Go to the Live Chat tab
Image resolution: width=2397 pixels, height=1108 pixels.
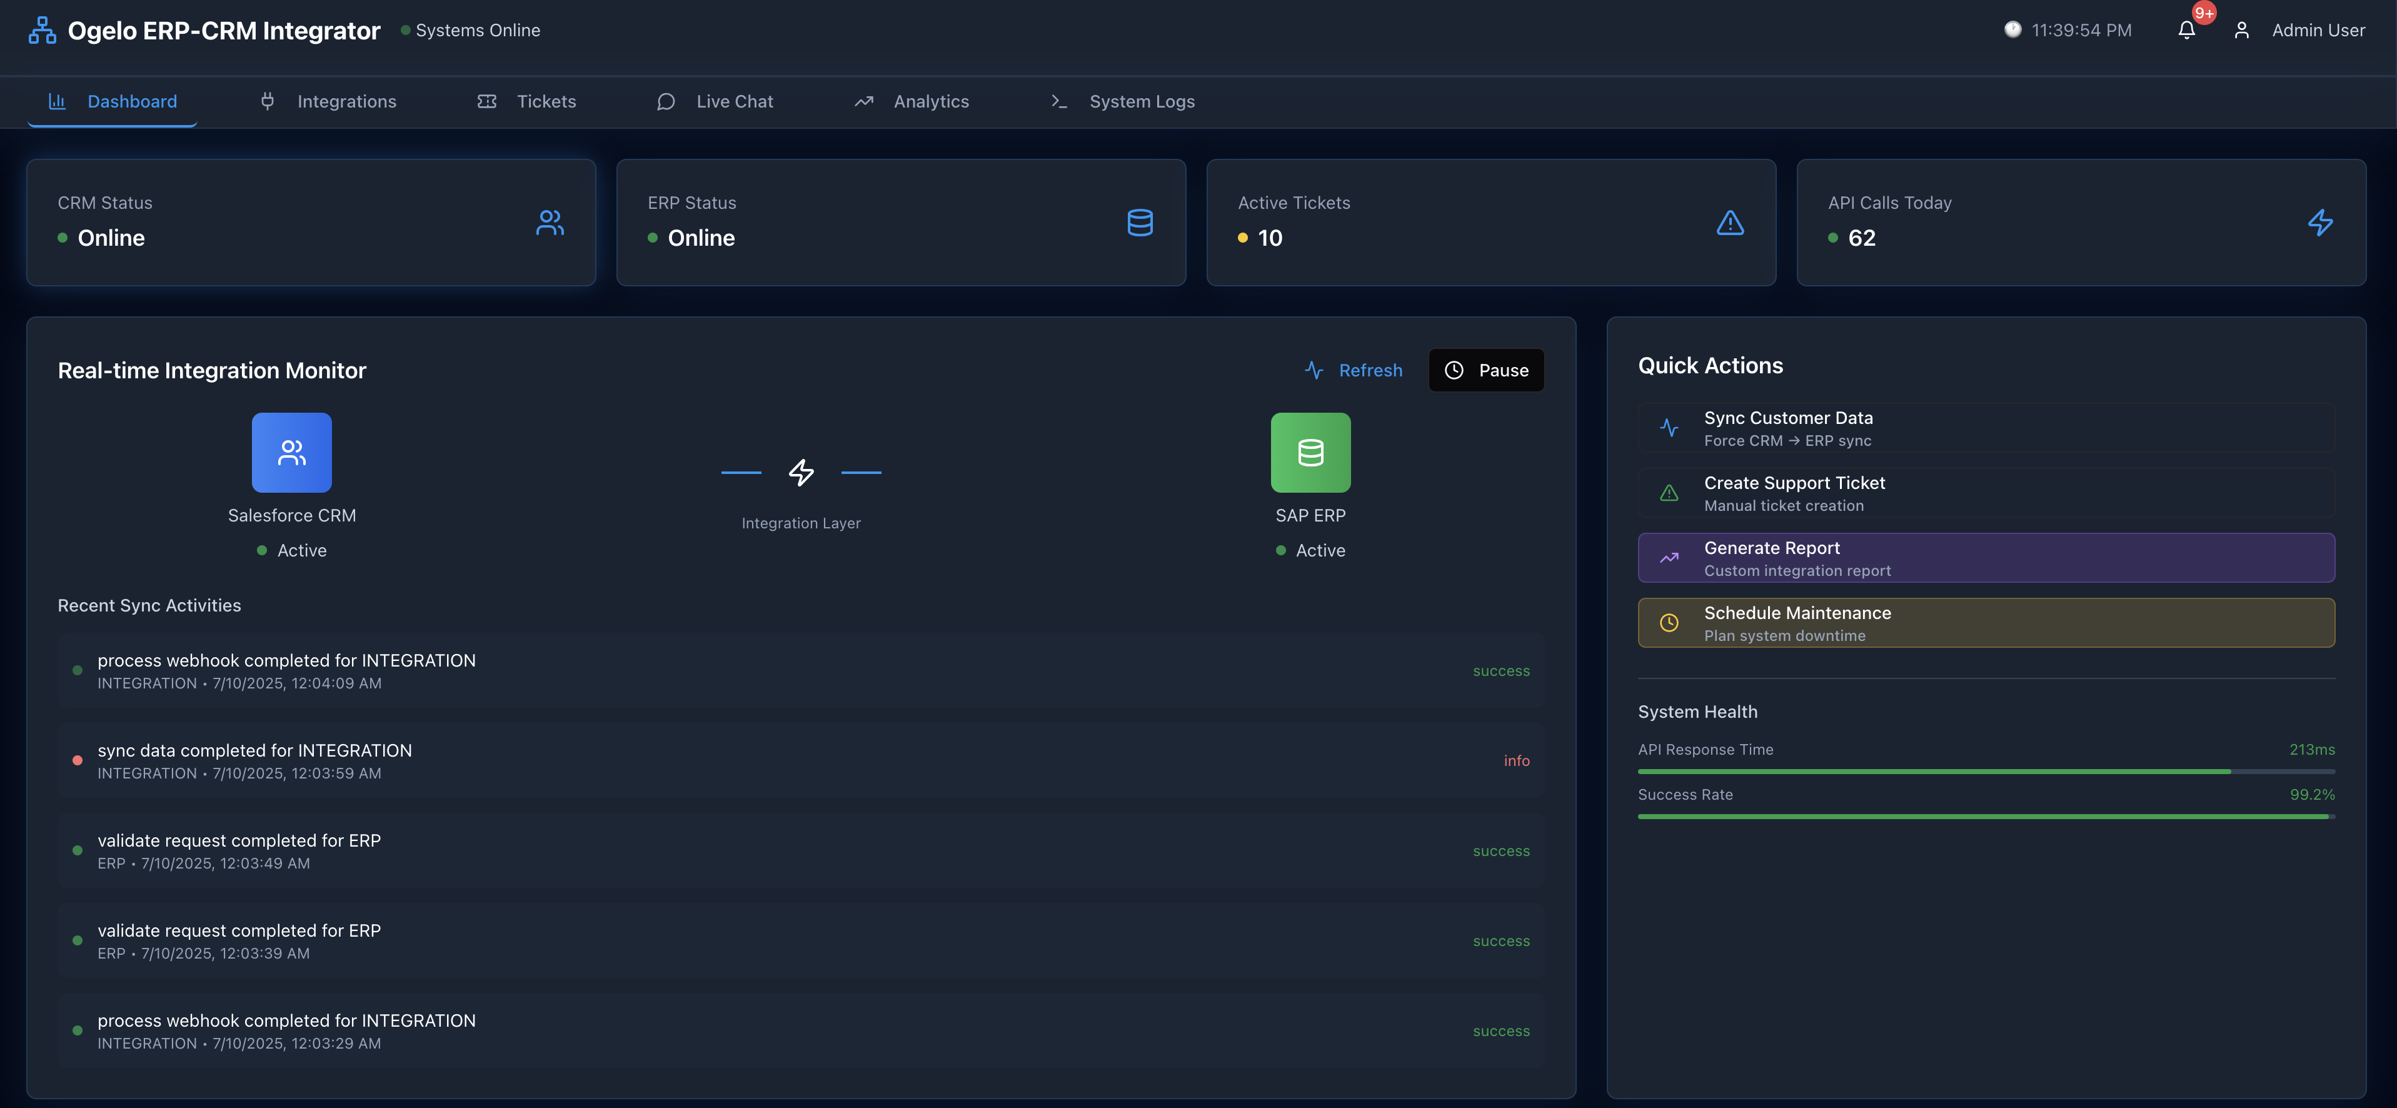click(716, 101)
